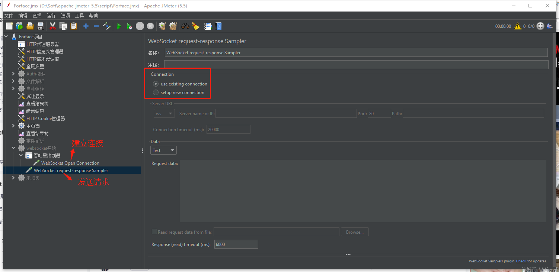Click the Port field showing 80
The height and width of the screenshot is (272, 559).
pos(379,114)
